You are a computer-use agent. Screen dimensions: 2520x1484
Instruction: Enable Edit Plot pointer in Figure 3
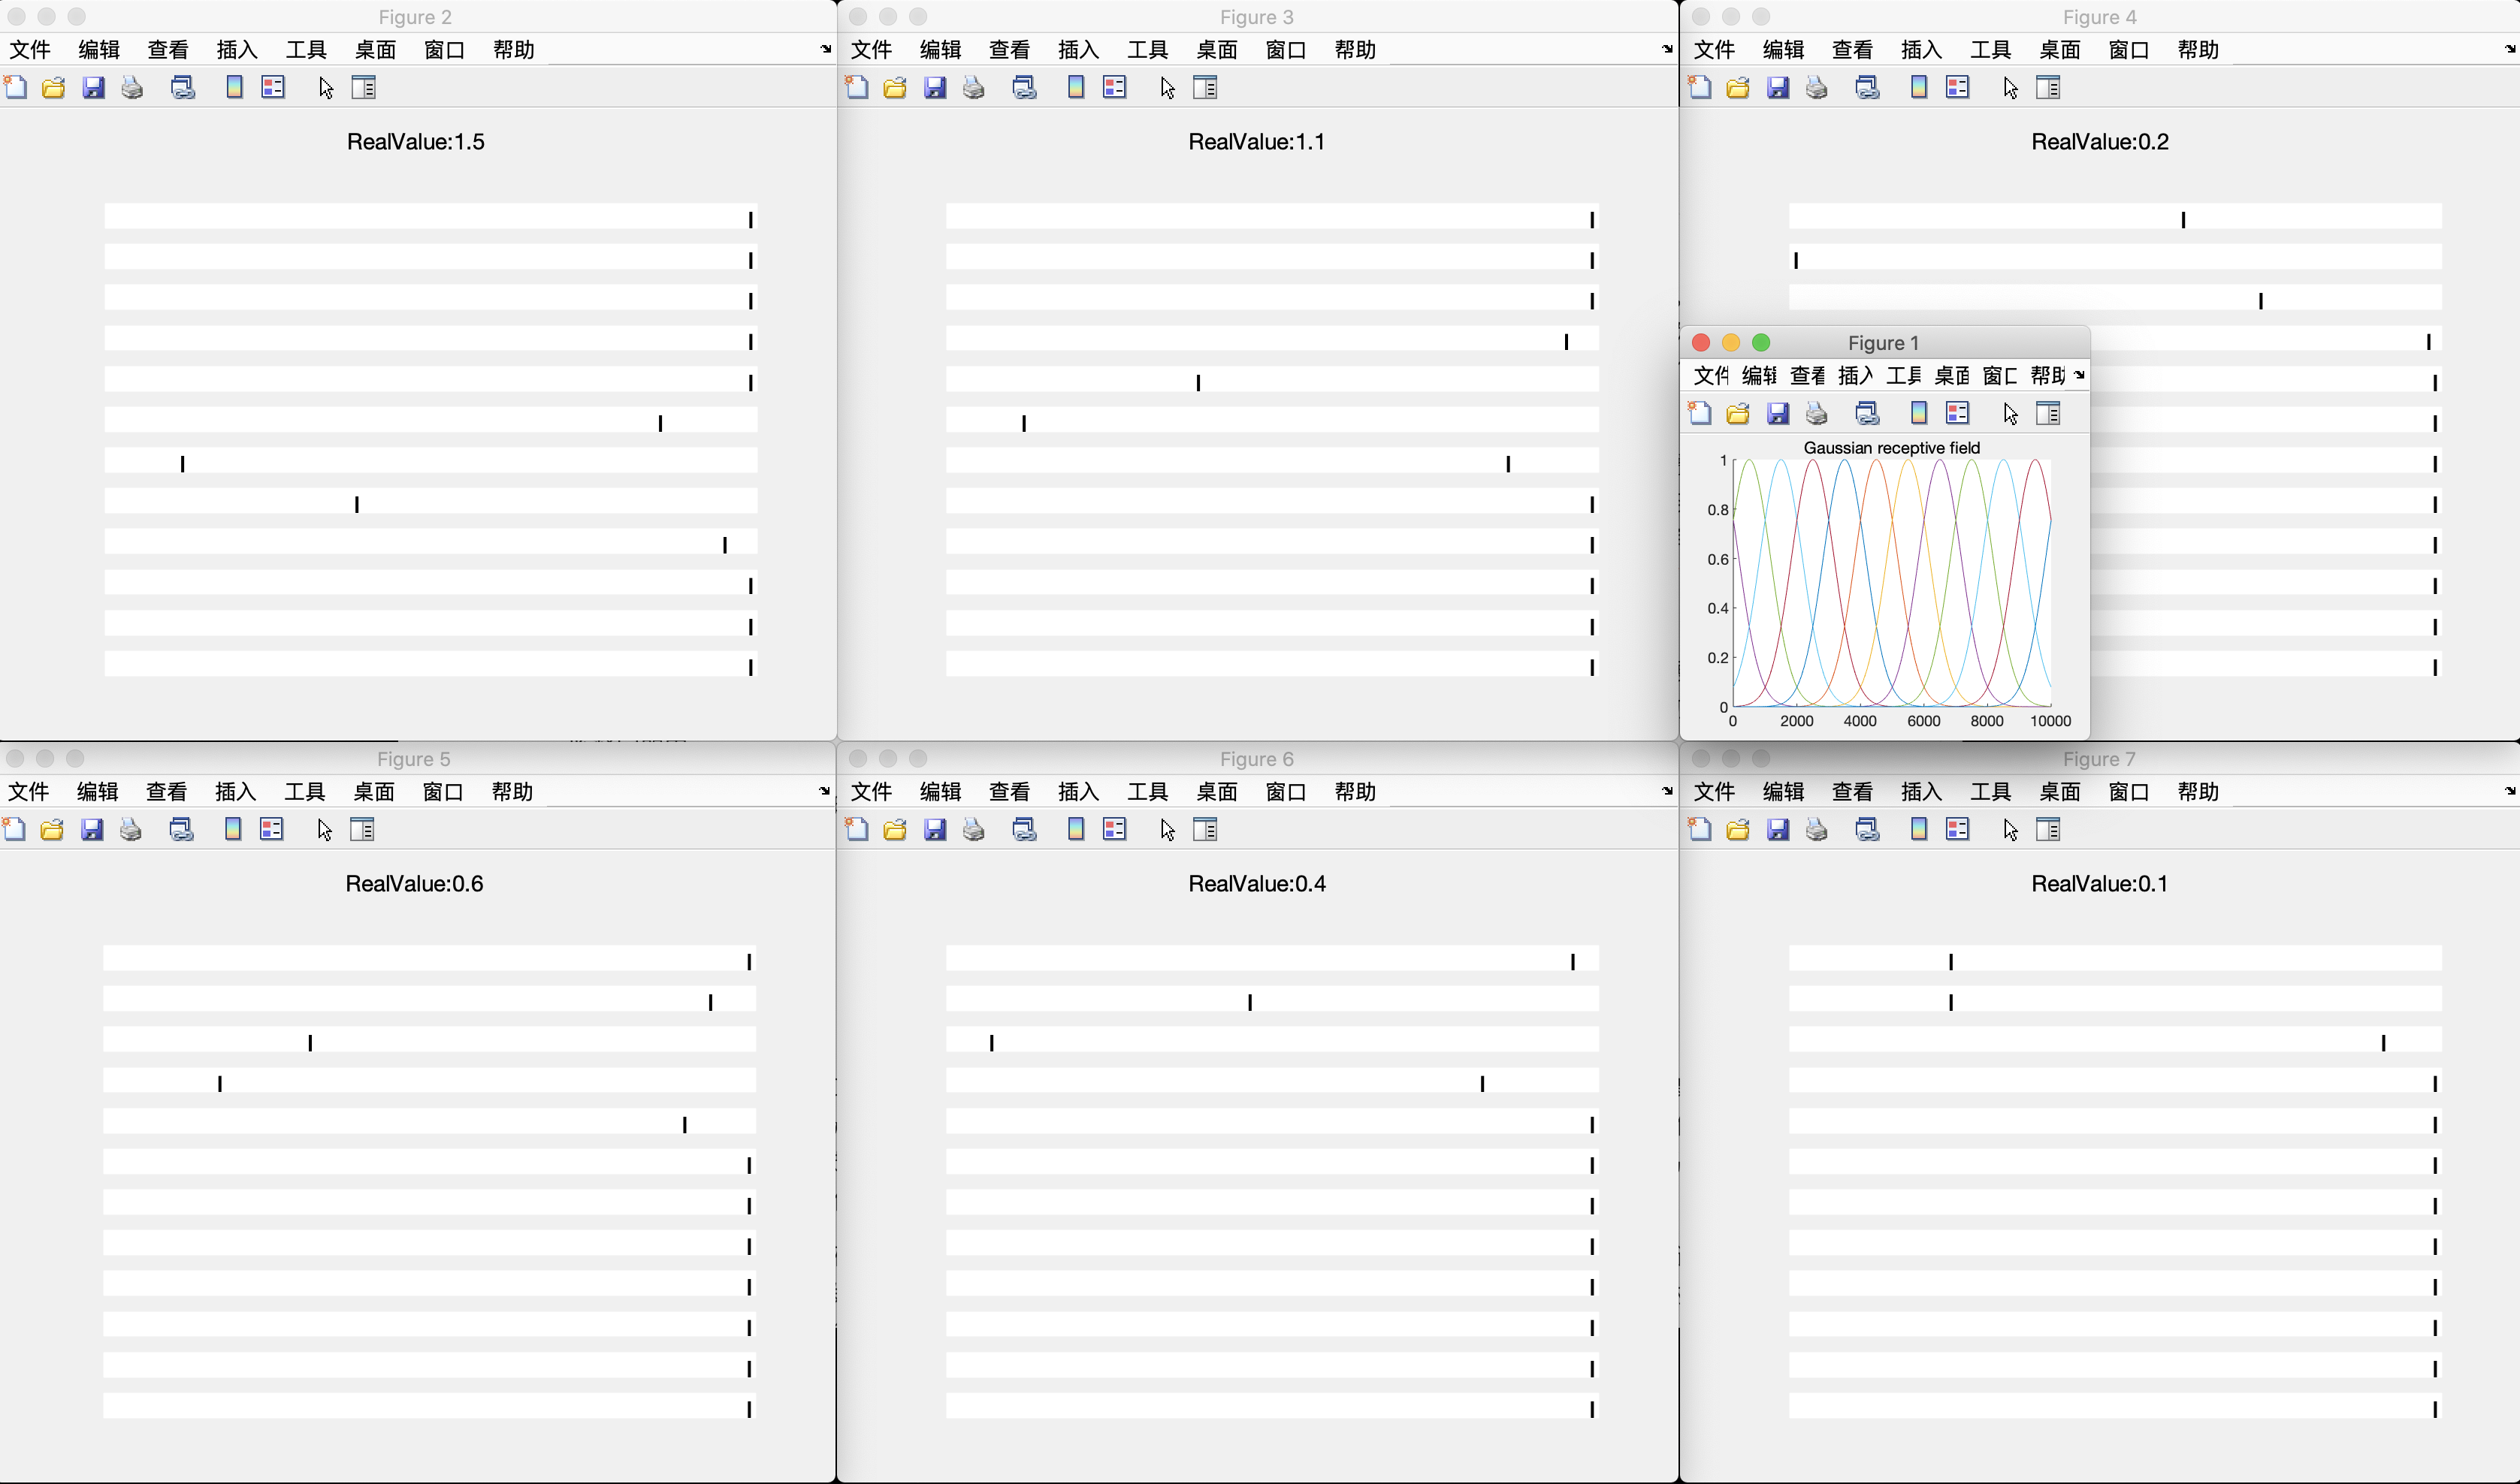(1168, 88)
